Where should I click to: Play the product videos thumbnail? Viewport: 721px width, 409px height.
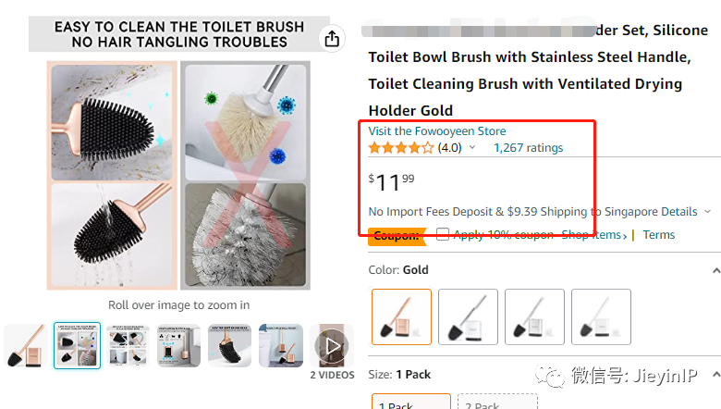(332, 346)
